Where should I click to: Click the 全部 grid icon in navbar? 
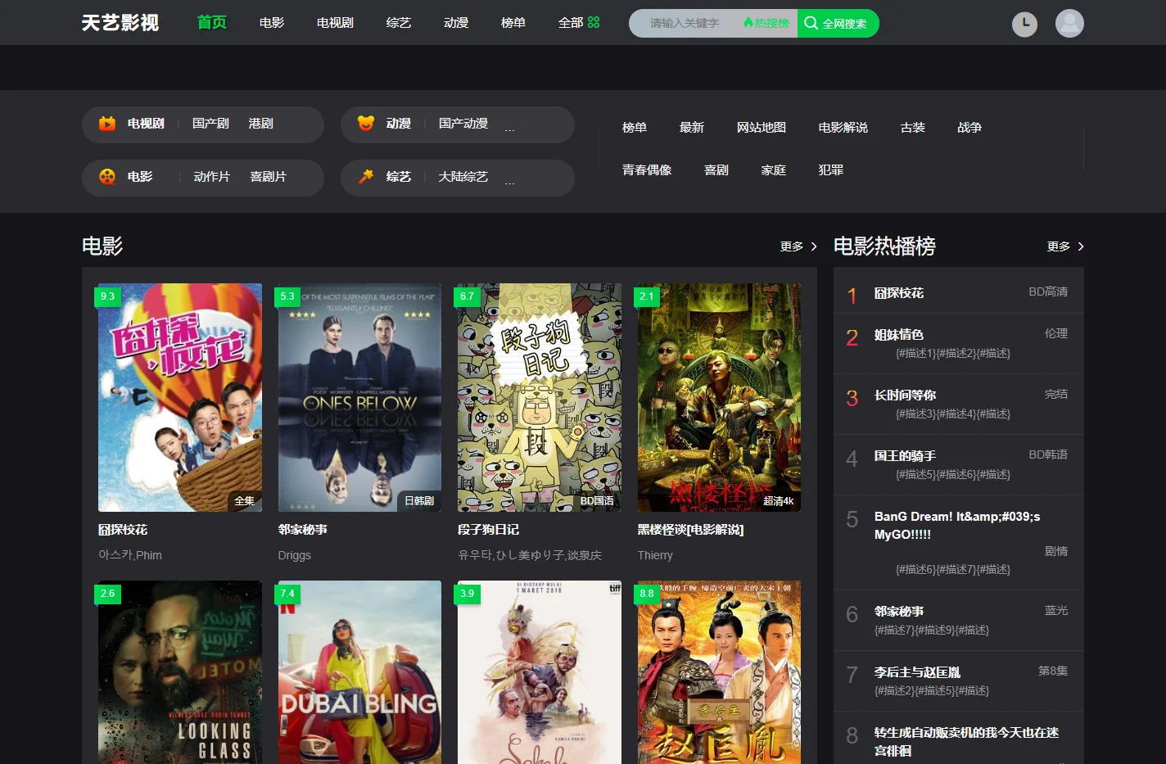[x=594, y=23]
